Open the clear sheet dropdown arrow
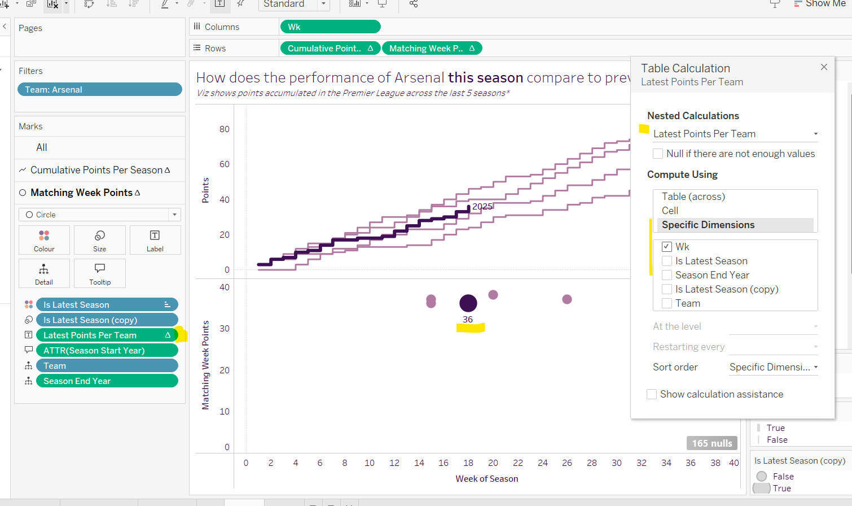This screenshot has width=852, height=506. tap(66, 3)
